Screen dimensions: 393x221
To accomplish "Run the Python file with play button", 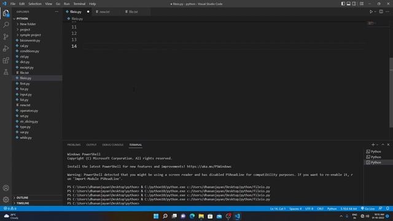I will coord(371,12).
